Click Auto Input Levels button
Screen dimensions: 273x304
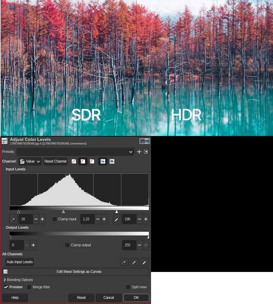pos(20,262)
